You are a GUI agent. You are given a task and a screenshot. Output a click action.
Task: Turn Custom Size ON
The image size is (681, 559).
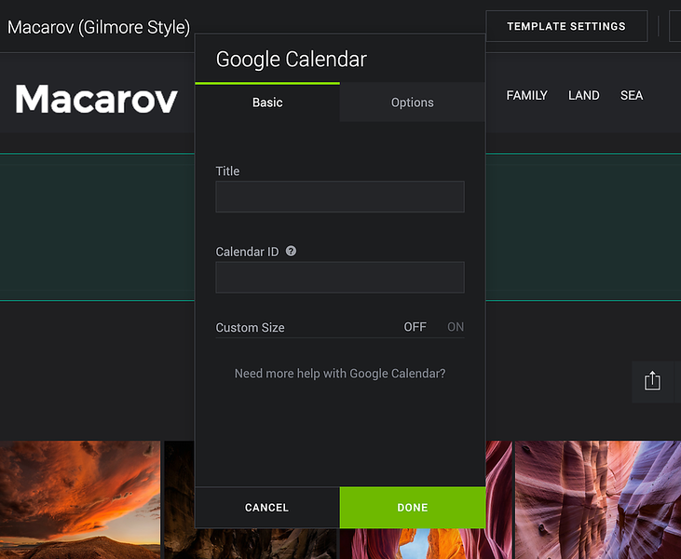click(x=456, y=327)
